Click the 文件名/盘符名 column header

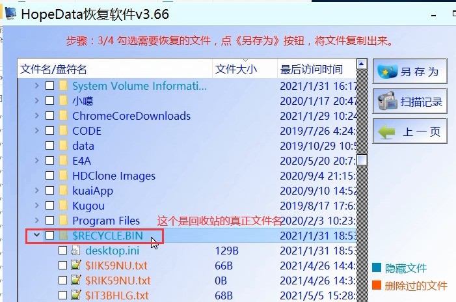pyautogui.click(x=53, y=69)
